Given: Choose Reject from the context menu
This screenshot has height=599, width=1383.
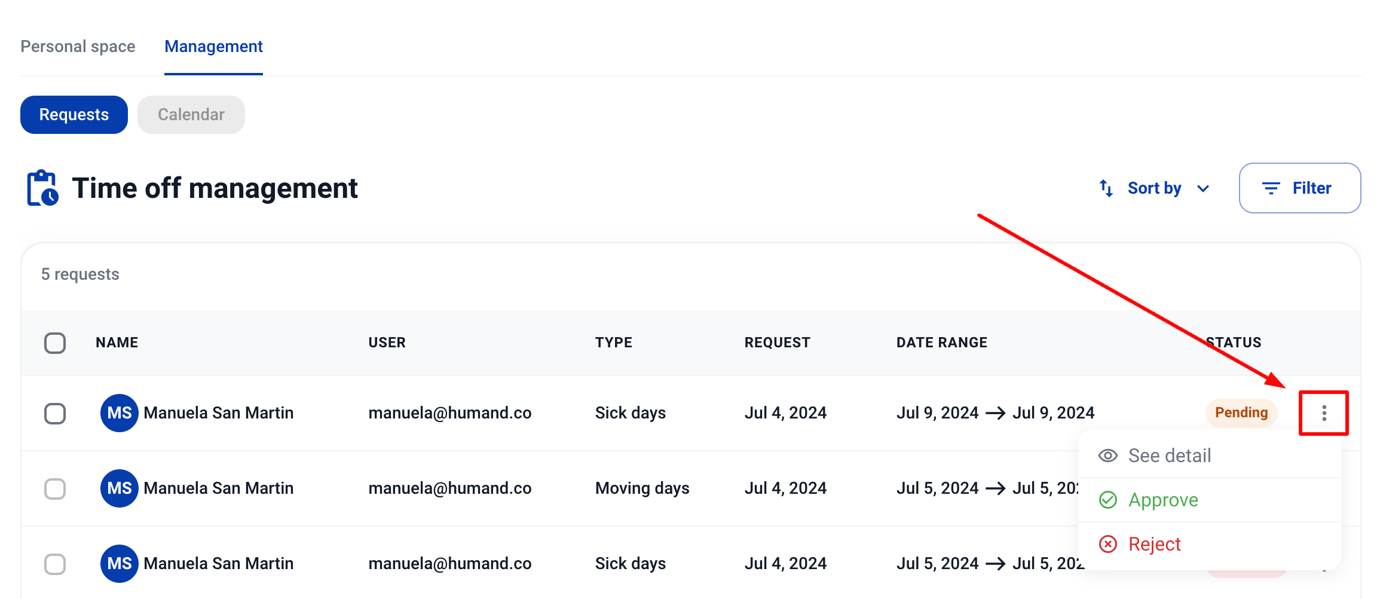Looking at the screenshot, I should click(1153, 544).
